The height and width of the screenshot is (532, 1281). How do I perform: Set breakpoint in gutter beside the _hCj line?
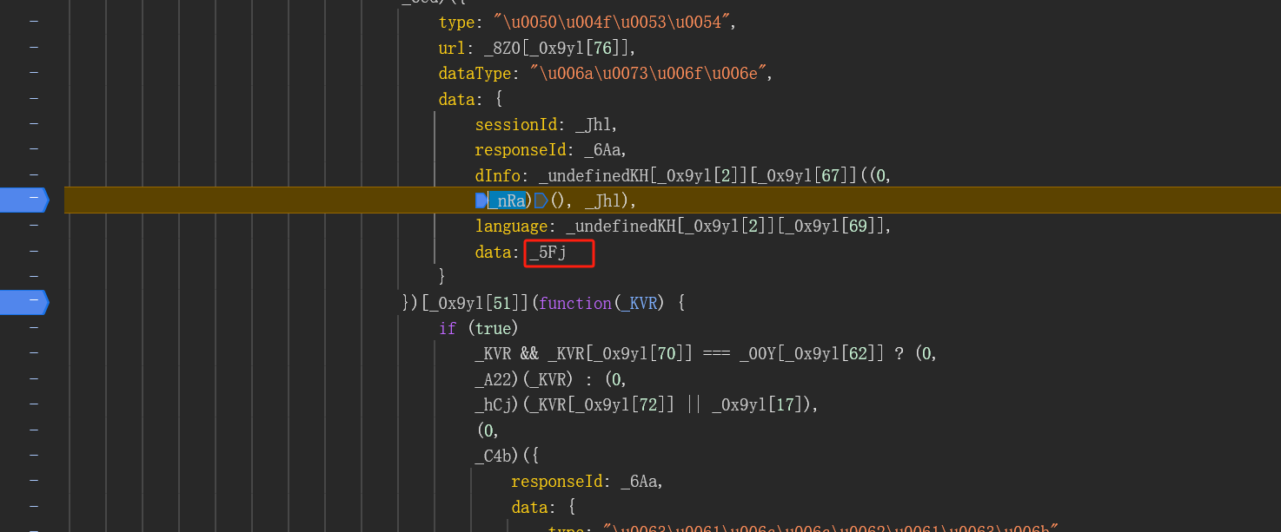point(34,404)
